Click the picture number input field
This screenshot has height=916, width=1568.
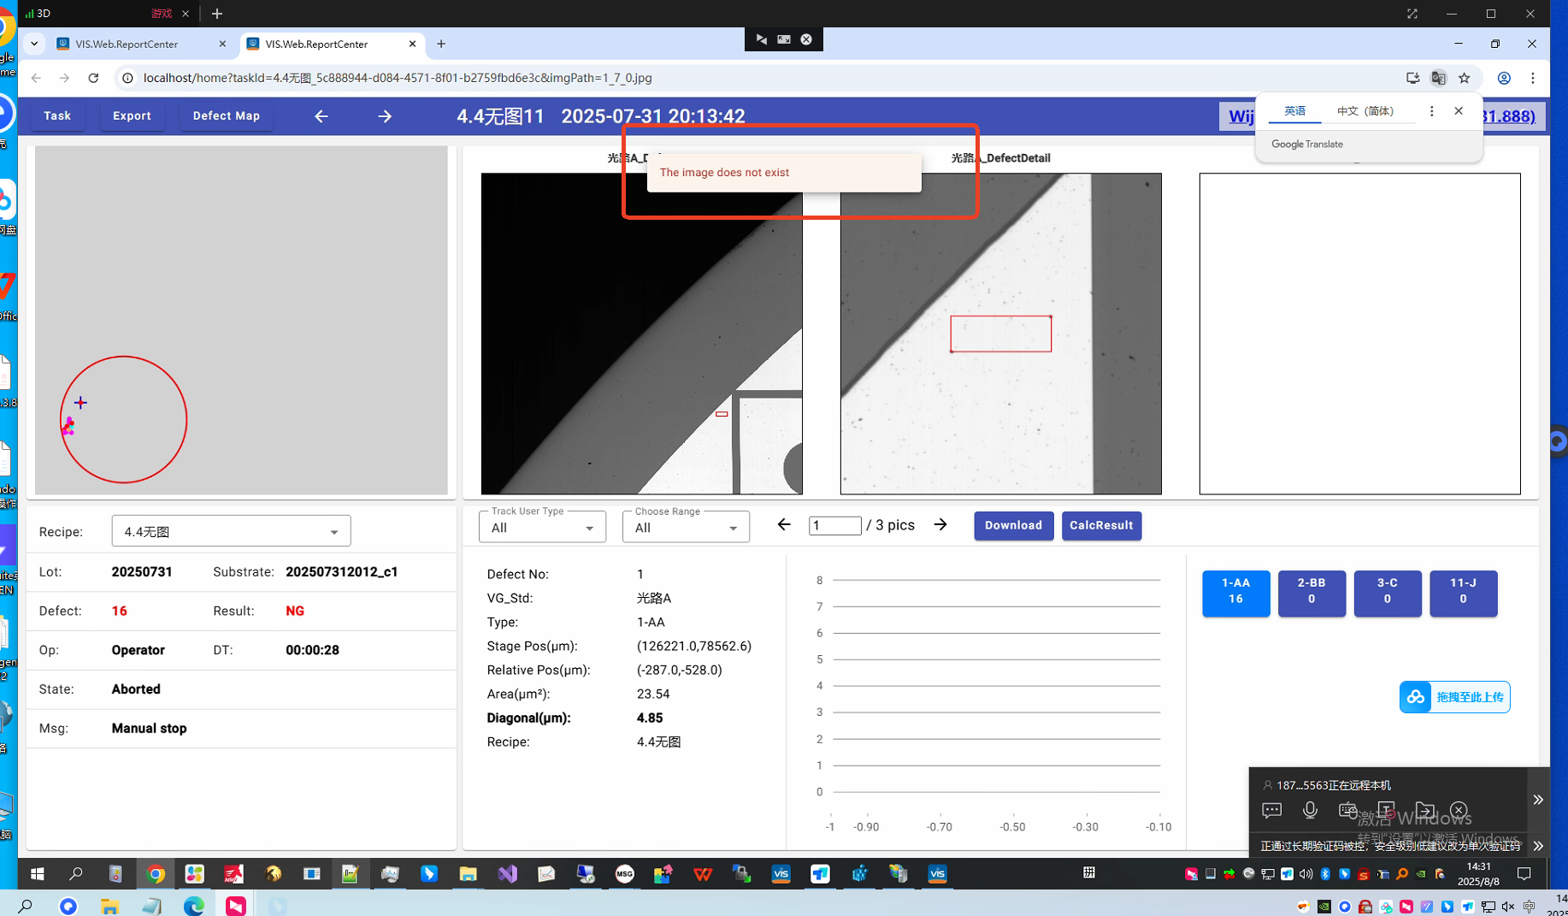(834, 526)
